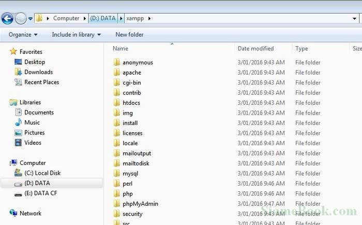This screenshot has width=362, height=225.
Task: Select Computer in the address bar
Action: (x=66, y=18)
